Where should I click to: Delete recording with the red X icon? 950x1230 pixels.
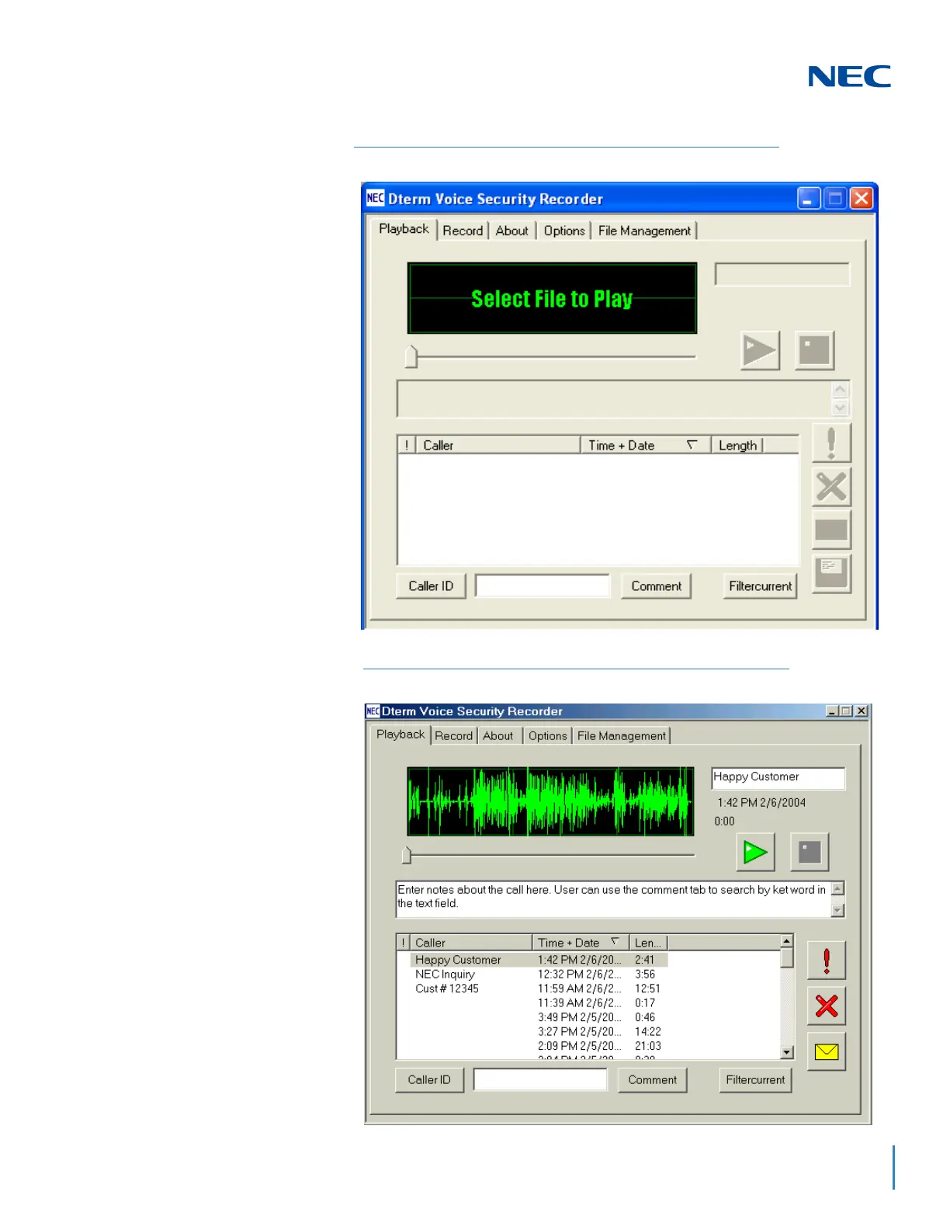[827, 1006]
